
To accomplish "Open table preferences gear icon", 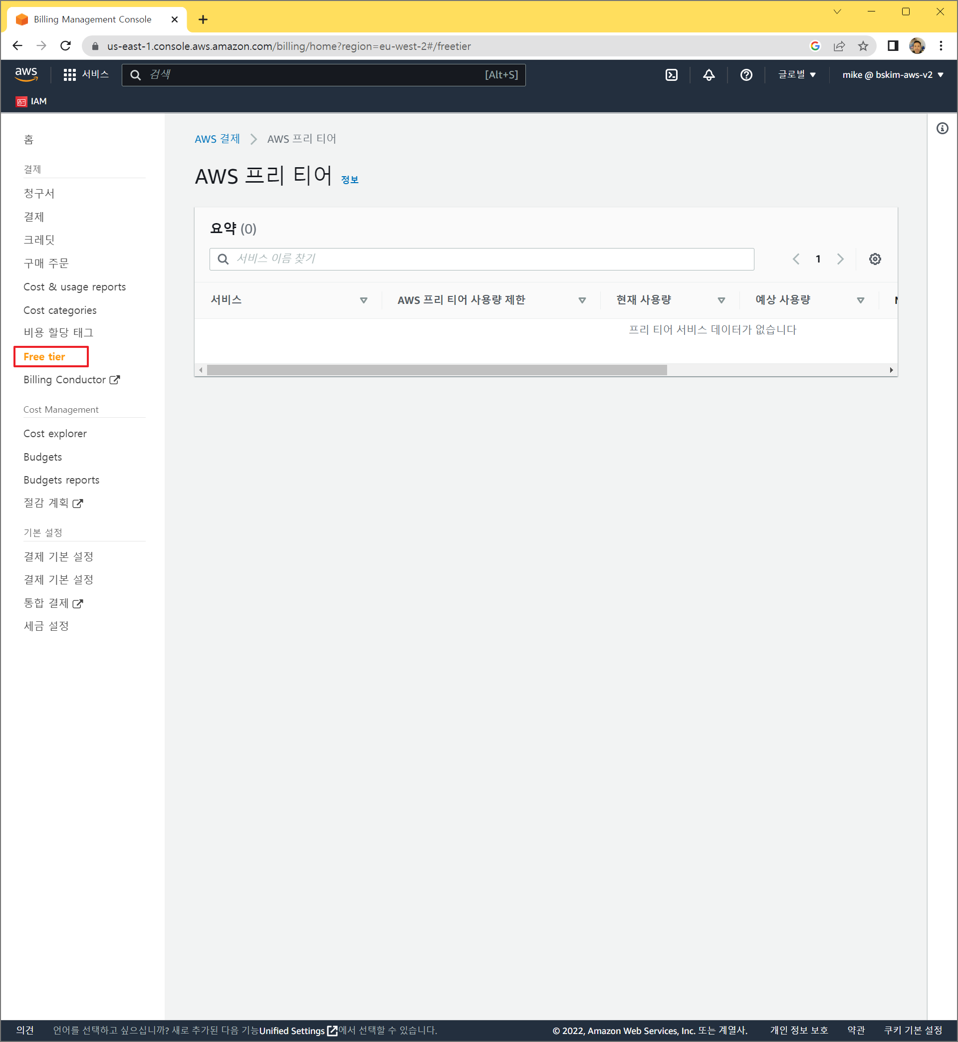I will click(x=875, y=259).
